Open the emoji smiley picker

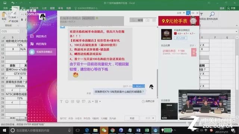67,102
